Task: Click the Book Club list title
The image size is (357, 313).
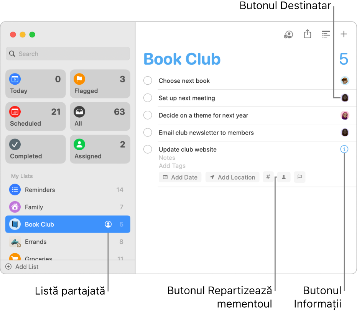Action: coord(182,59)
